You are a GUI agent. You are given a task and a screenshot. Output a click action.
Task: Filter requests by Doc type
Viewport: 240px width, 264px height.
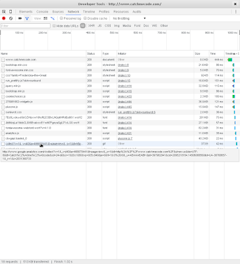tap(146, 26)
